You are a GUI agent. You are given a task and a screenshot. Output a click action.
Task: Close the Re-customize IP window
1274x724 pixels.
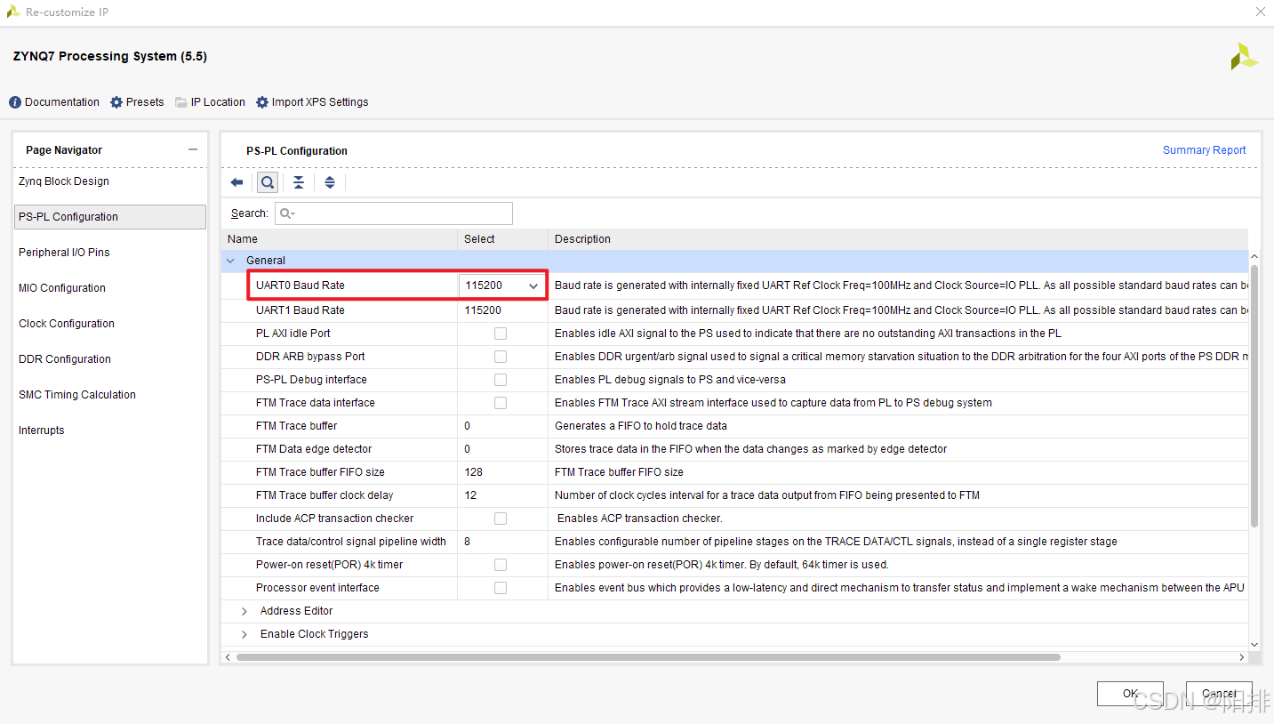(x=1260, y=12)
